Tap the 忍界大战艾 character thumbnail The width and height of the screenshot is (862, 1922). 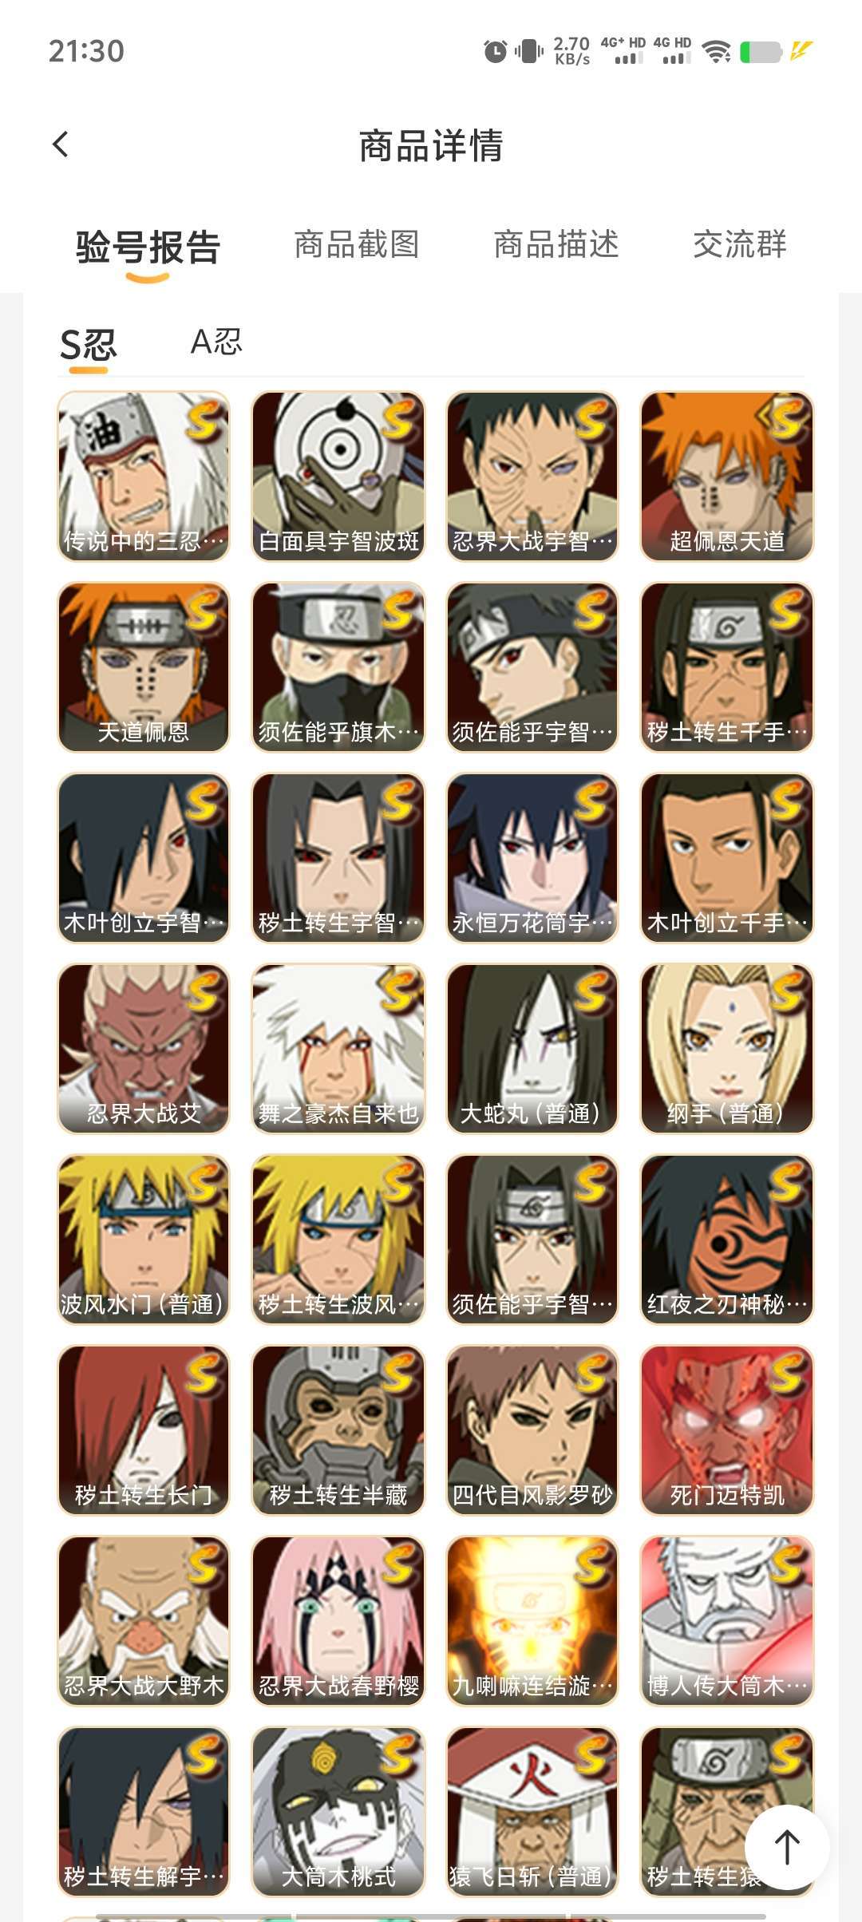144,1049
